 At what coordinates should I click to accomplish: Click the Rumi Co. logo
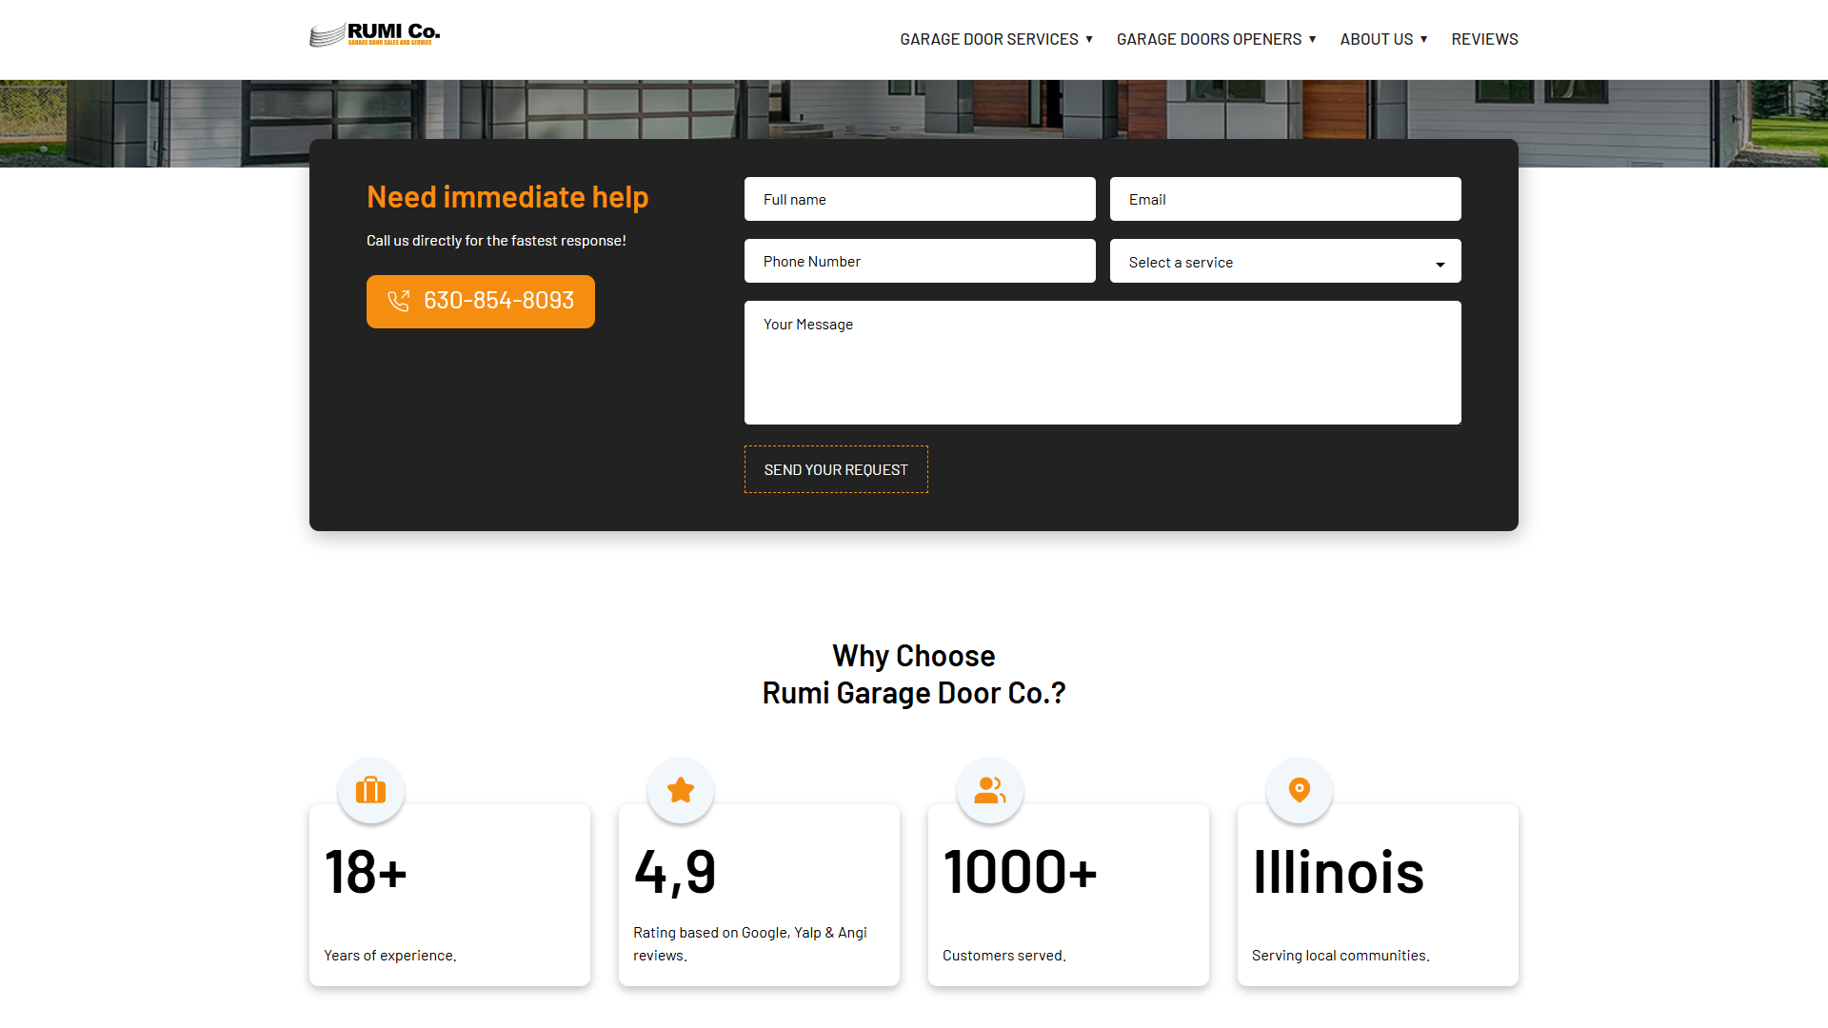point(375,35)
